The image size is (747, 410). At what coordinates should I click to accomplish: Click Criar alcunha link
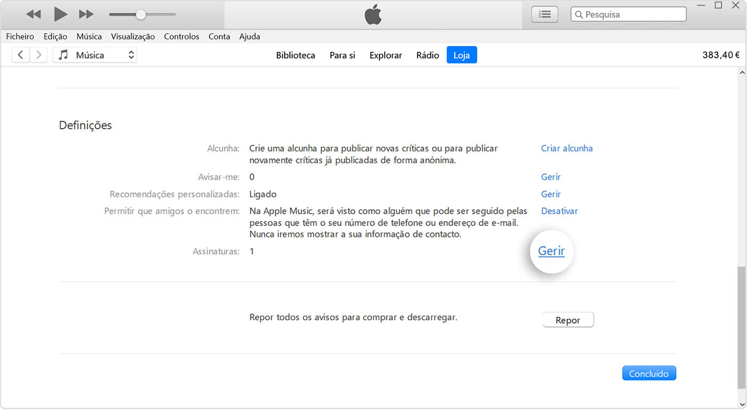click(x=567, y=148)
